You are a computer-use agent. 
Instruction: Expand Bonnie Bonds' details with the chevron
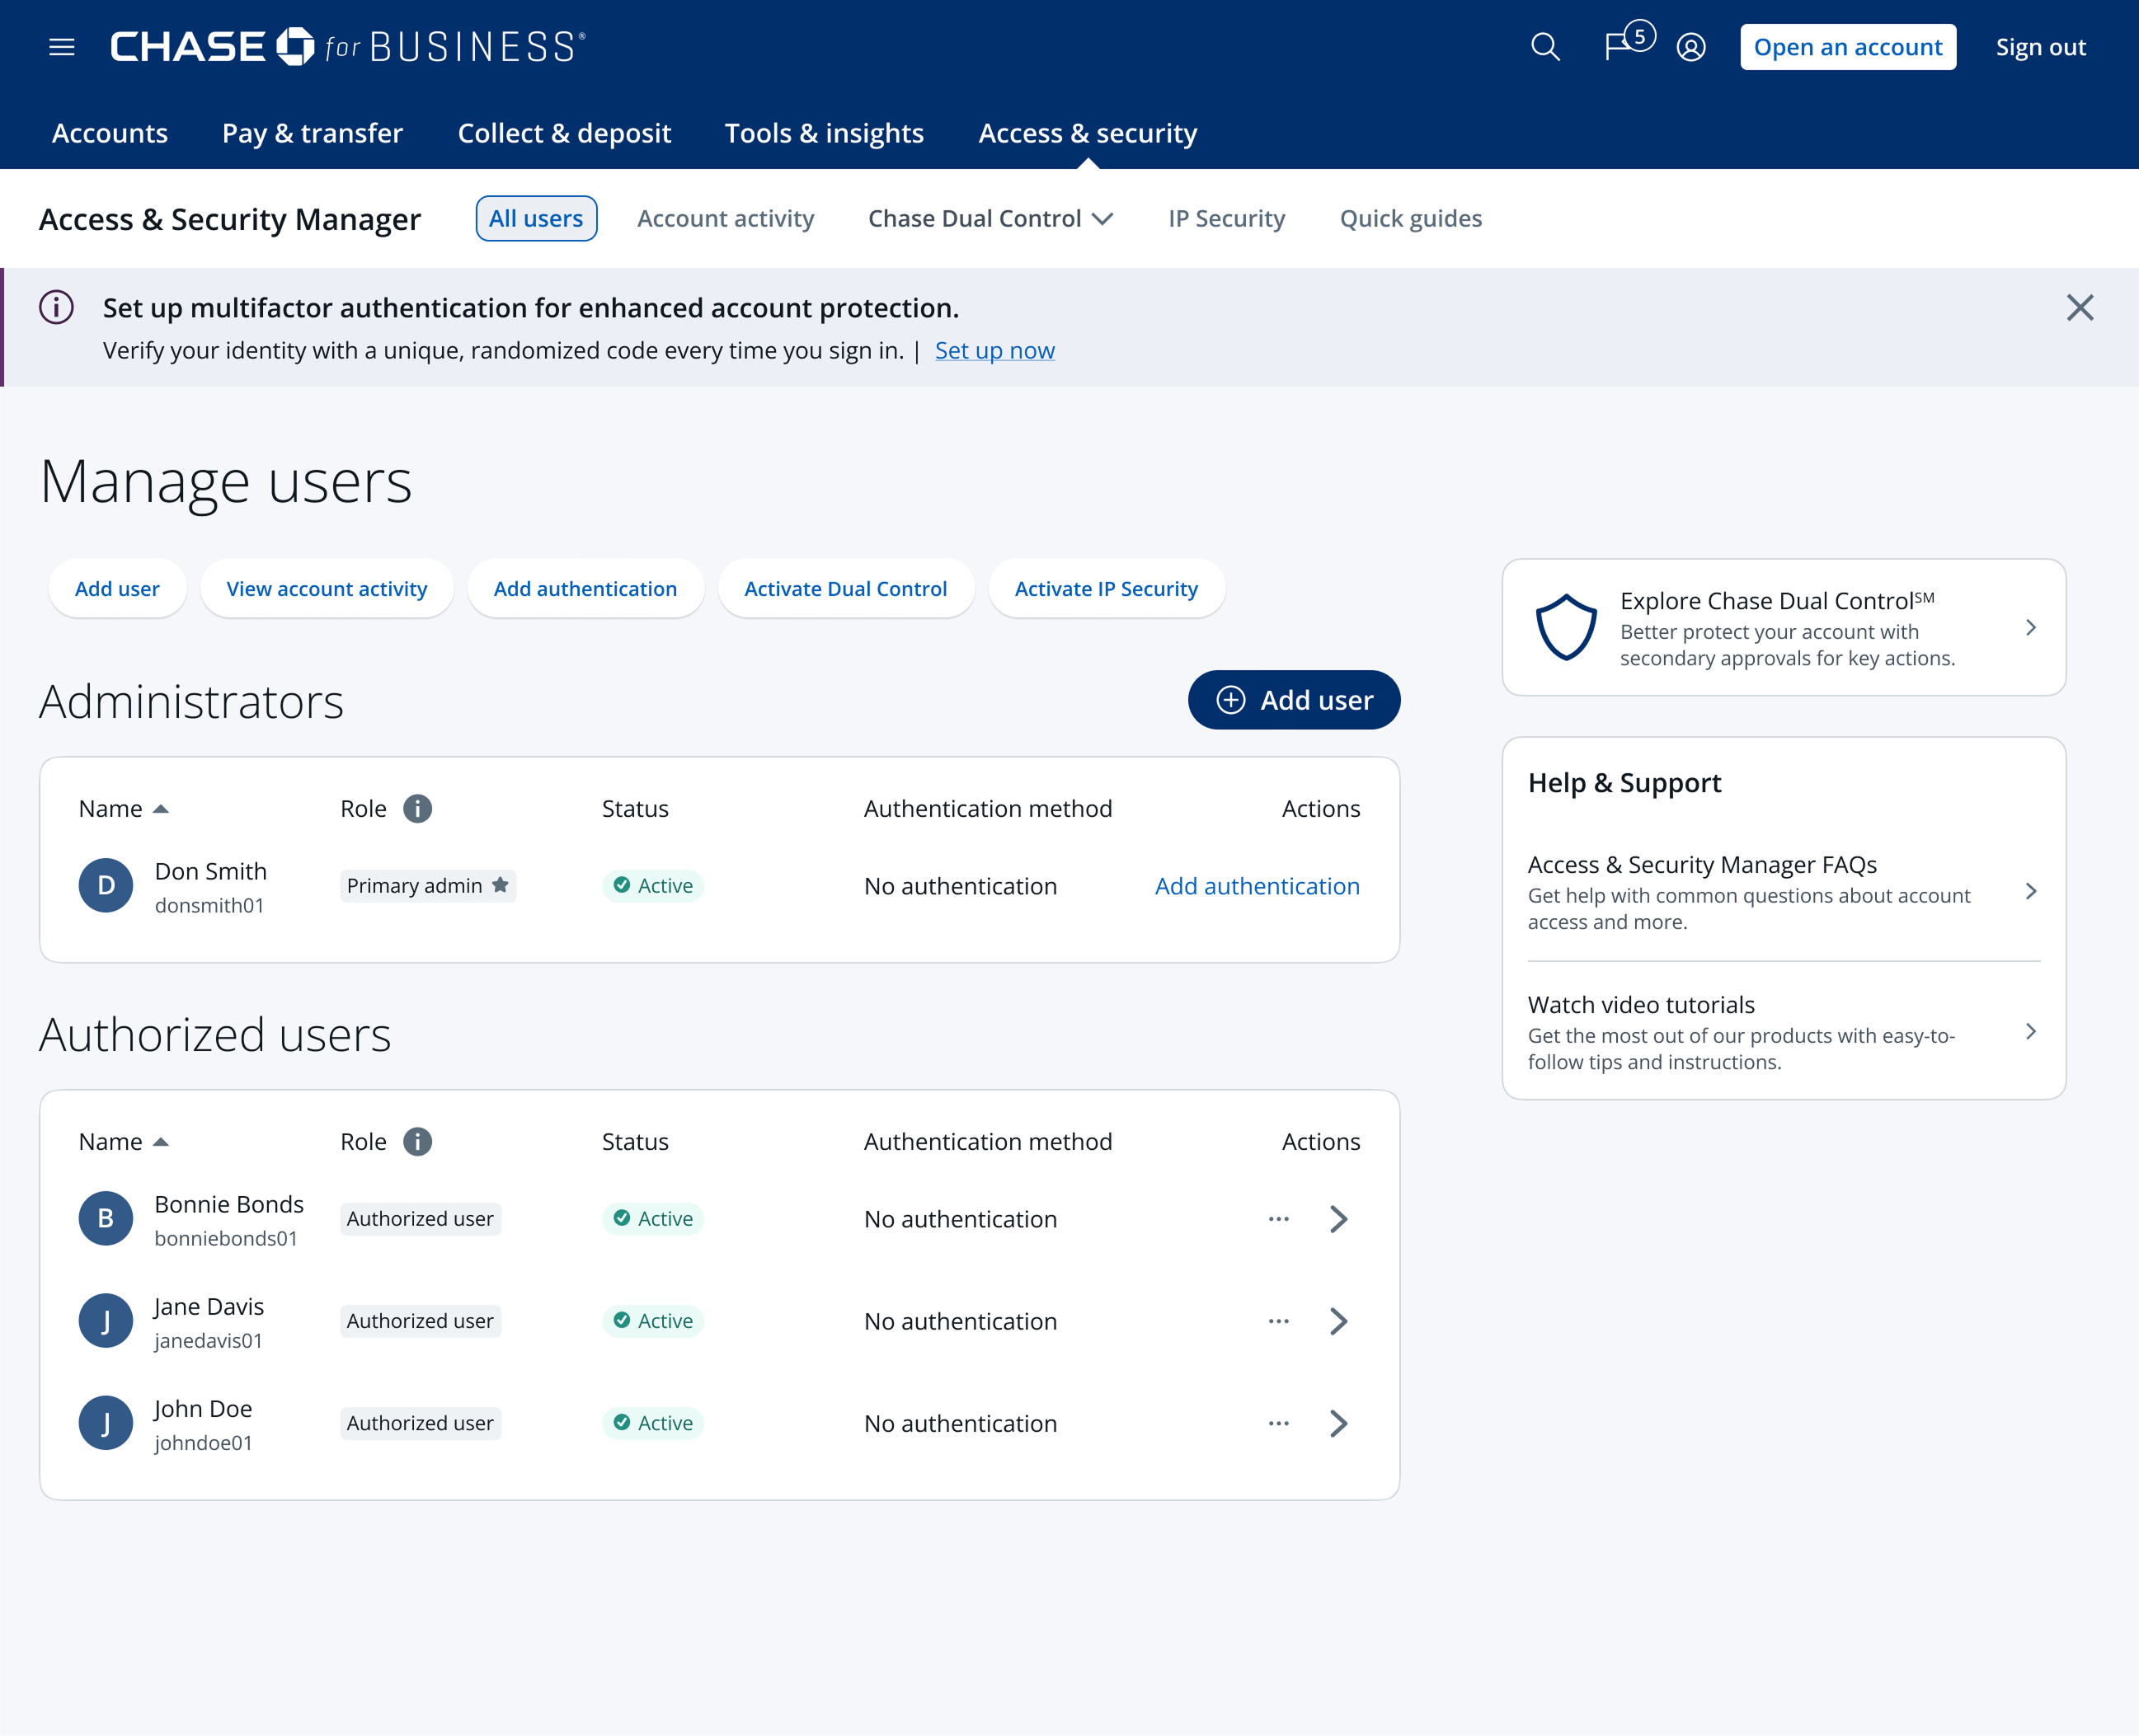pyautogui.click(x=1338, y=1218)
